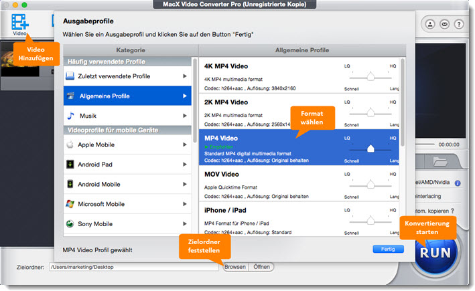Adjust the iPhone / iPad quality slider
The height and width of the screenshot is (291, 475).
click(370, 221)
